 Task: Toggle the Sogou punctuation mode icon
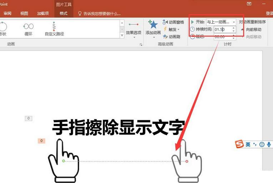click(255, 144)
